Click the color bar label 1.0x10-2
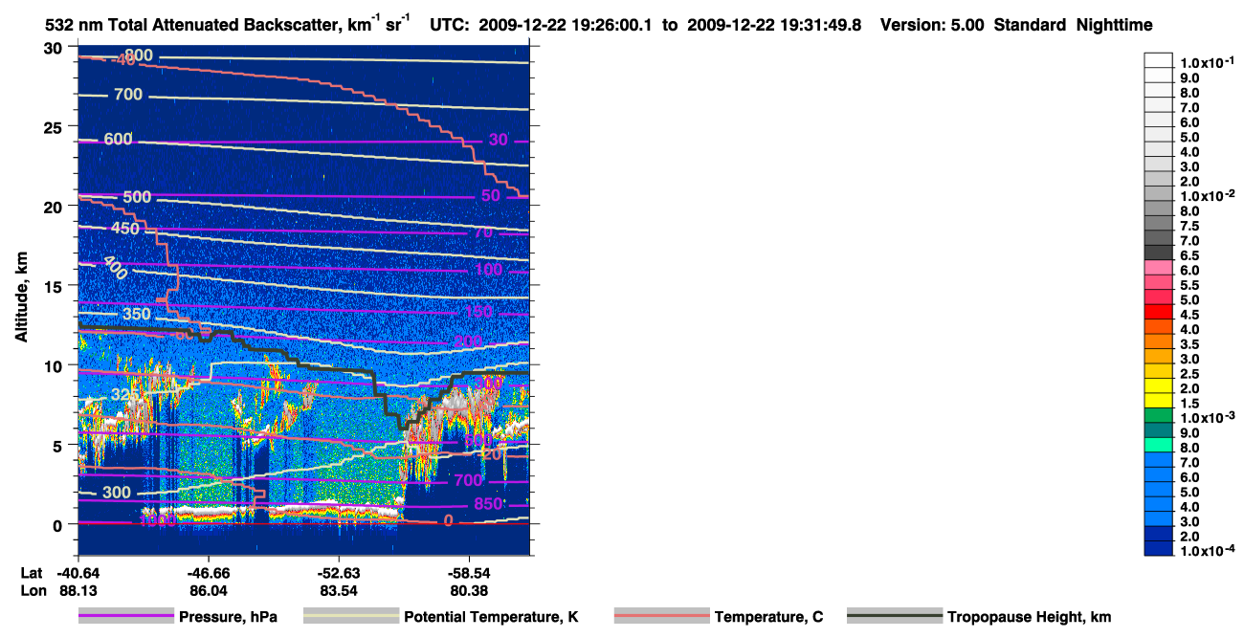1244x638 pixels. point(1207,196)
